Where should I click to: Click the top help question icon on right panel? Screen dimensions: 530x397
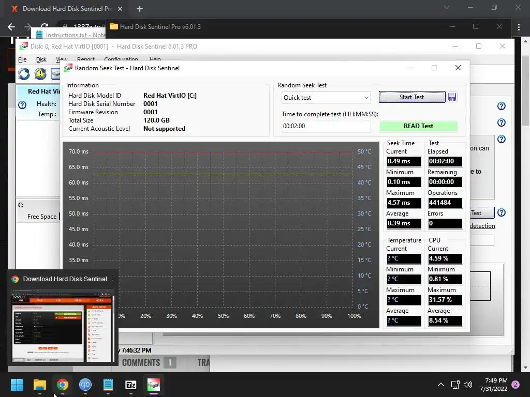(501, 106)
